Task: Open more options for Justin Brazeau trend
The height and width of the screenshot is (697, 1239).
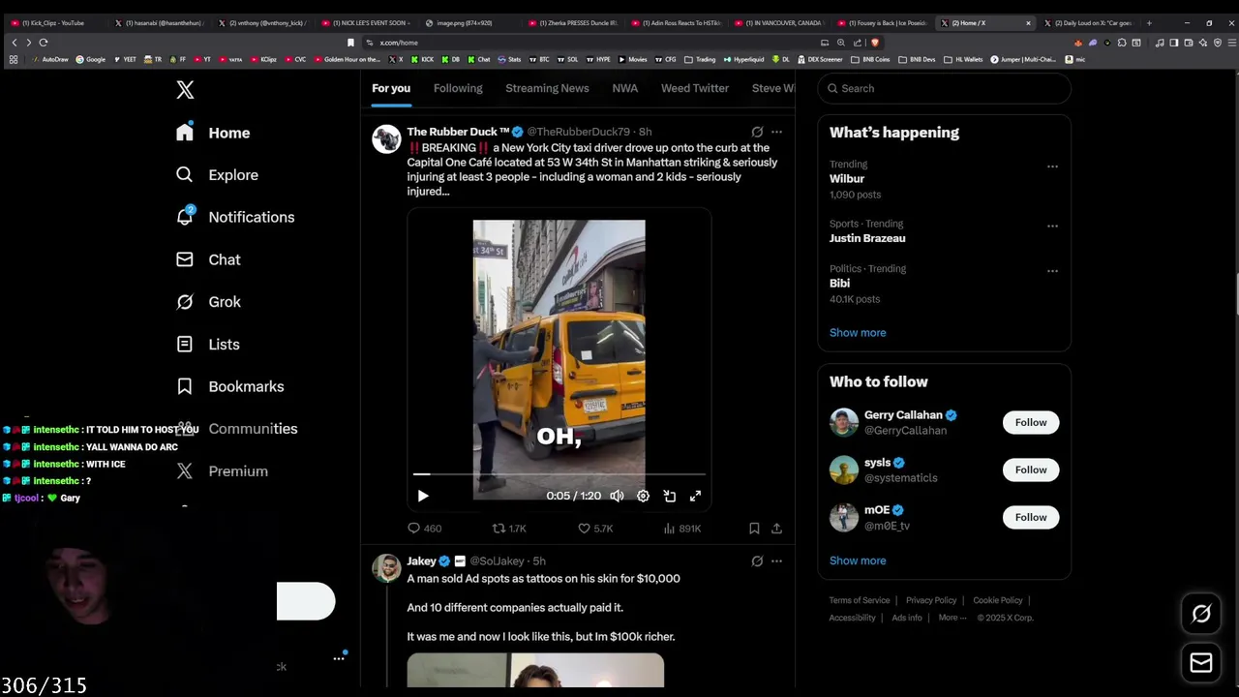Action: [x=1052, y=226]
